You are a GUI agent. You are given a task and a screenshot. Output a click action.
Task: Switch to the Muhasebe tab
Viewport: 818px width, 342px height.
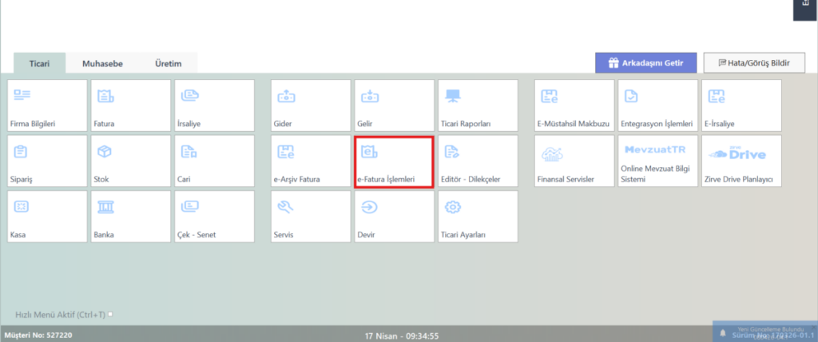point(102,63)
